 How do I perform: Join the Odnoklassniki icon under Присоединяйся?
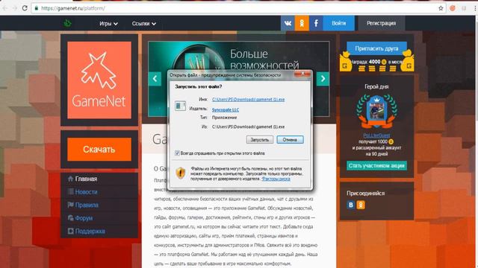[x=361, y=205]
